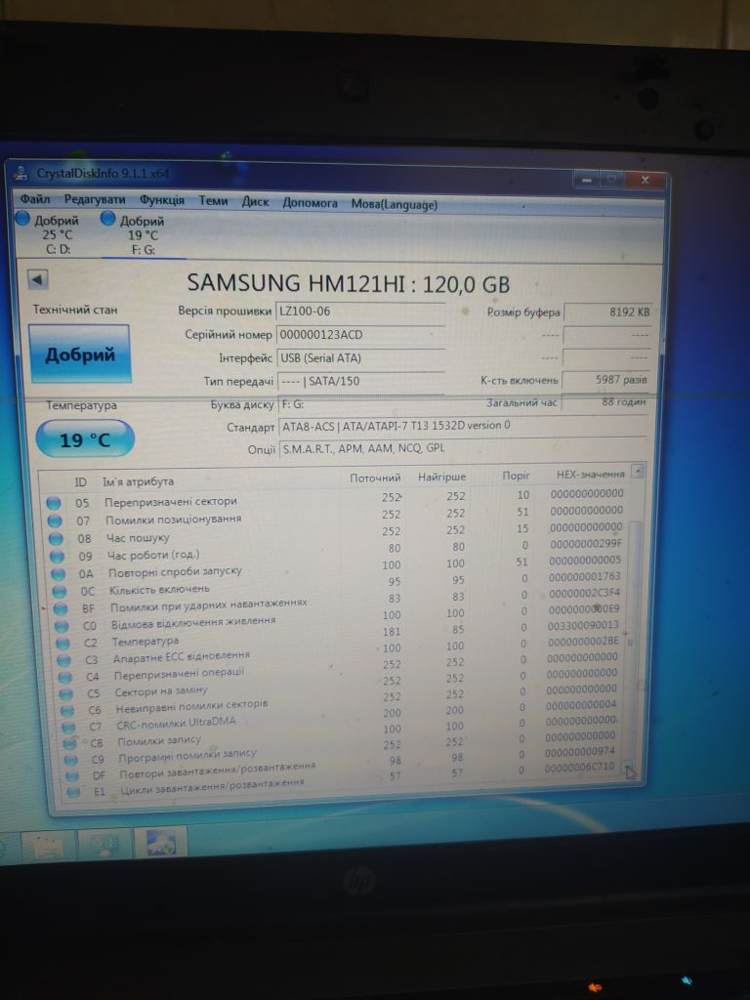
Task: Close the CrystalDiskInfo window
Action: pos(645,180)
